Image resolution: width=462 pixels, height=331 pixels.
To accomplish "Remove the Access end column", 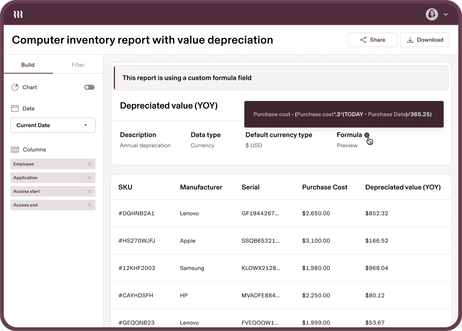I will (89, 205).
